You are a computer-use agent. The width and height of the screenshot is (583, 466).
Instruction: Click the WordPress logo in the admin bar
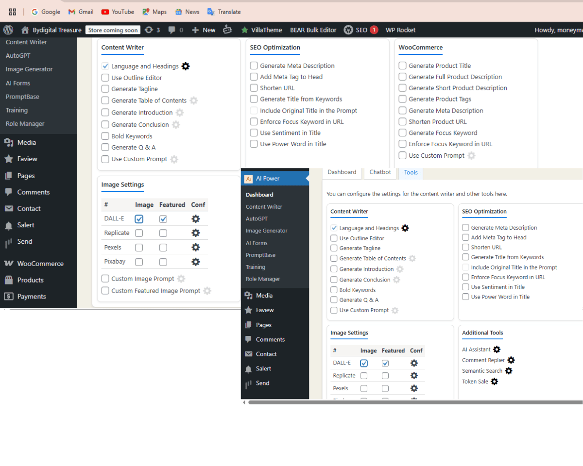tap(8, 30)
